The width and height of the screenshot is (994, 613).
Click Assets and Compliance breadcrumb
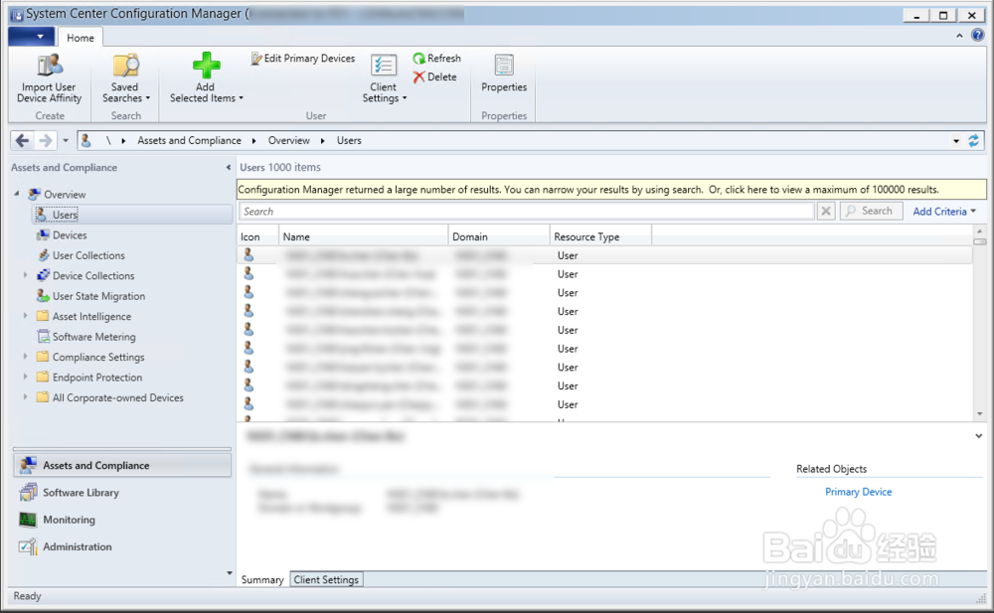tap(189, 141)
